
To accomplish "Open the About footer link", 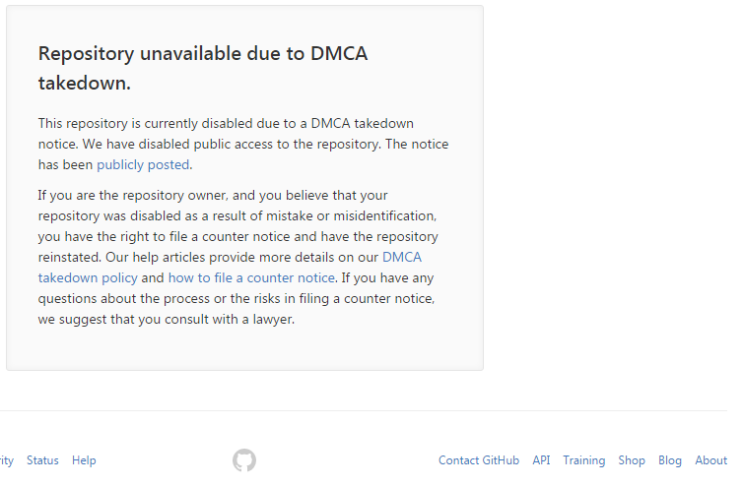I will [710, 460].
